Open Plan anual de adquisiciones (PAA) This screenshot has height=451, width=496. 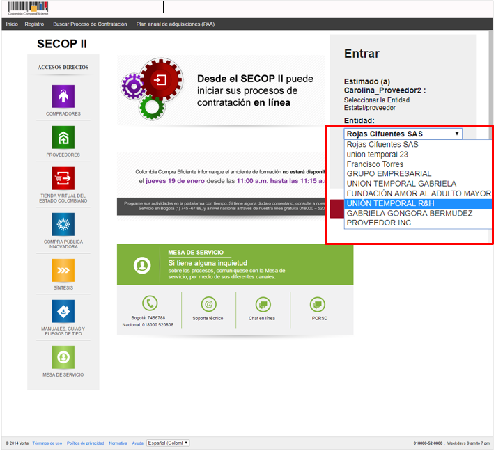[176, 24]
